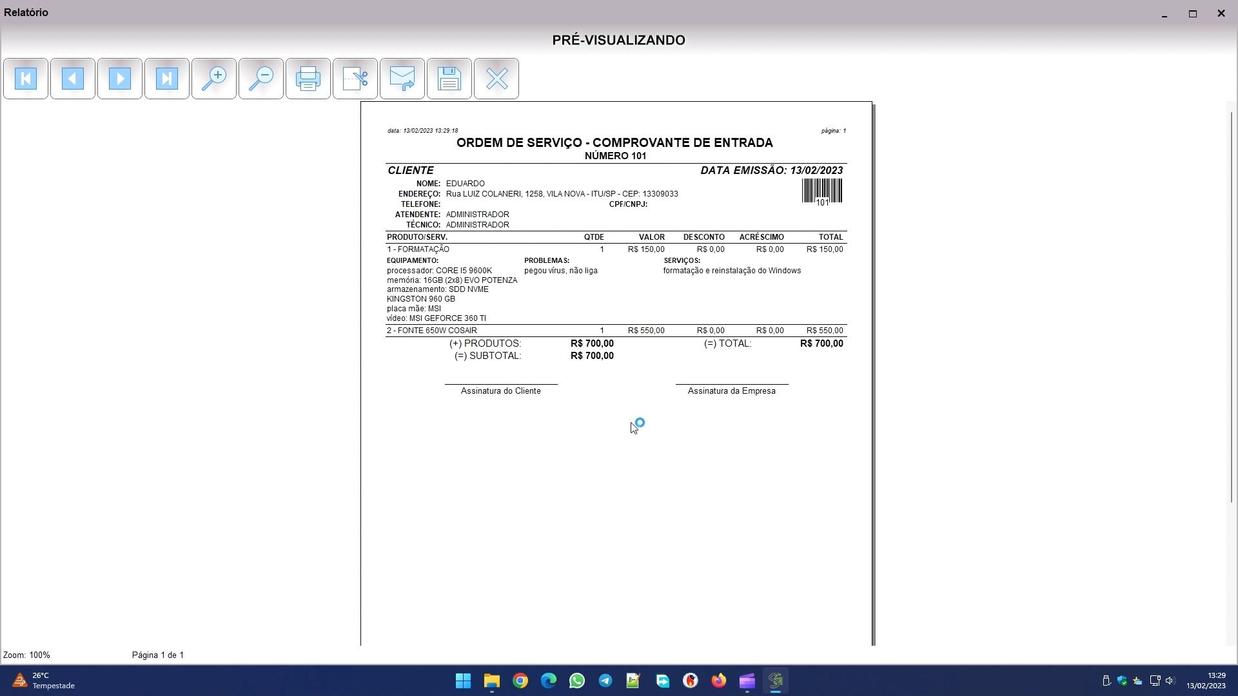Image resolution: width=1238 pixels, height=696 pixels.
Task: Open the page cut/scissors tool
Action: click(355, 79)
